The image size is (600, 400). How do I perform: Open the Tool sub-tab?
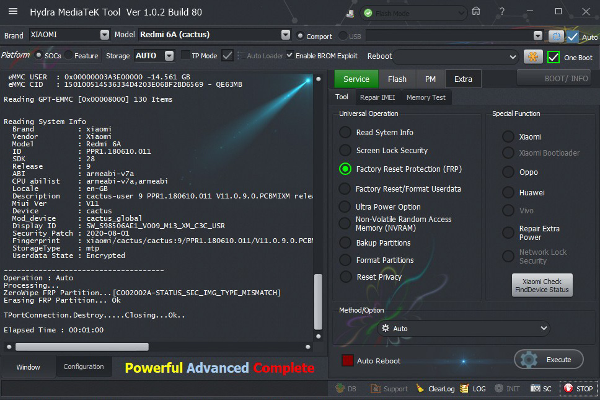click(x=342, y=97)
